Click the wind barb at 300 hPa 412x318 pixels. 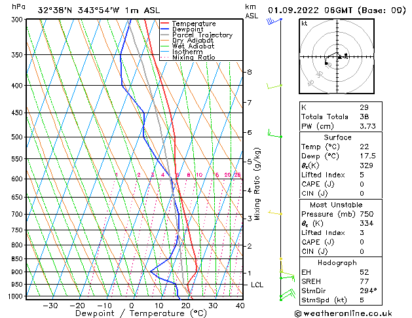click(274, 21)
